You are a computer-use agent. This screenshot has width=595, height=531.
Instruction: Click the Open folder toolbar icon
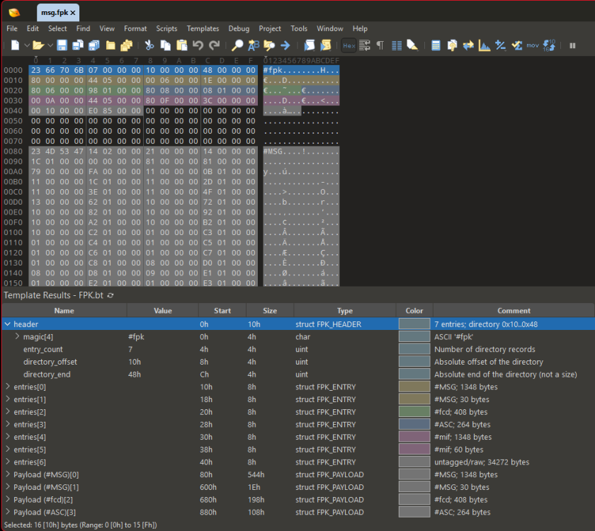(38, 45)
